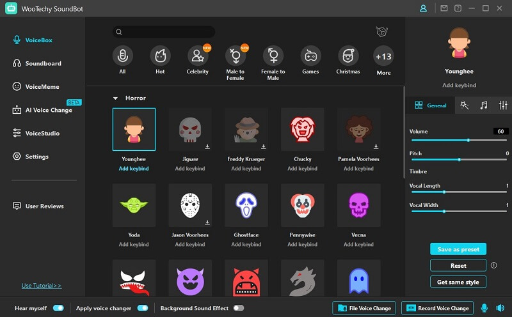Click Get same style button
Viewport: 512px width, 317px height.
(x=458, y=282)
